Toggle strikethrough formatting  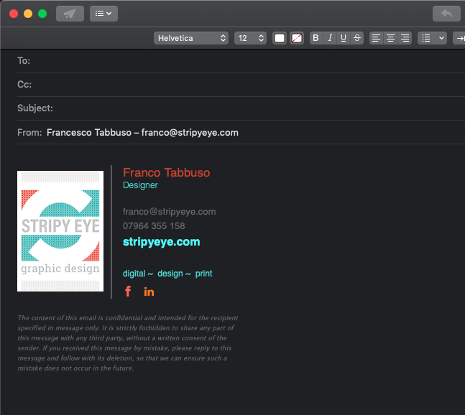pyautogui.click(x=357, y=38)
